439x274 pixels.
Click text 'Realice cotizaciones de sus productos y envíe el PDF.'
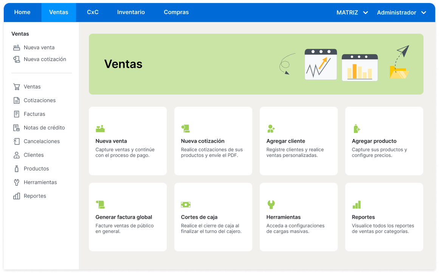click(212, 153)
